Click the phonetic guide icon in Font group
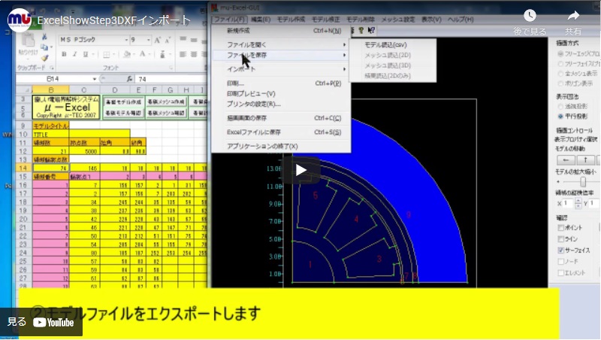Image resolution: width=601 pixels, height=340 pixels. tap(162, 54)
